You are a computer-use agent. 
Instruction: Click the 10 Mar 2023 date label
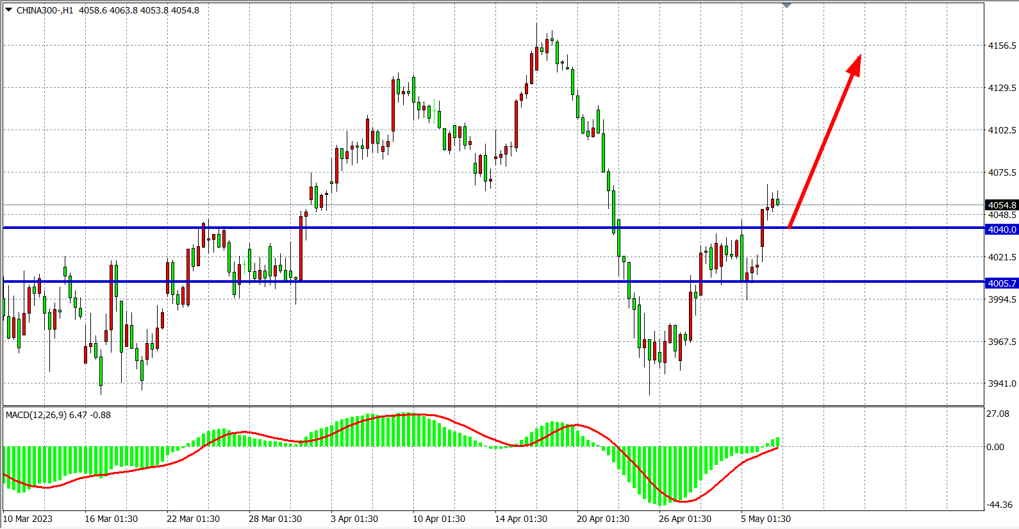tap(28, 519)
